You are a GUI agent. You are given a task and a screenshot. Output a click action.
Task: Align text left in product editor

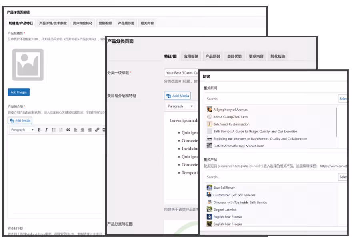[76, 130]
